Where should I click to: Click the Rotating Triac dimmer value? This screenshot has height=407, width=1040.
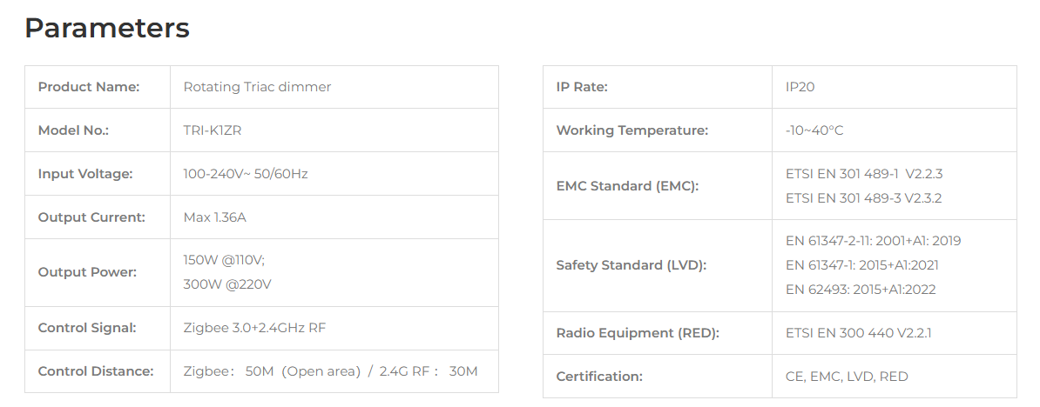click(257, 87)
